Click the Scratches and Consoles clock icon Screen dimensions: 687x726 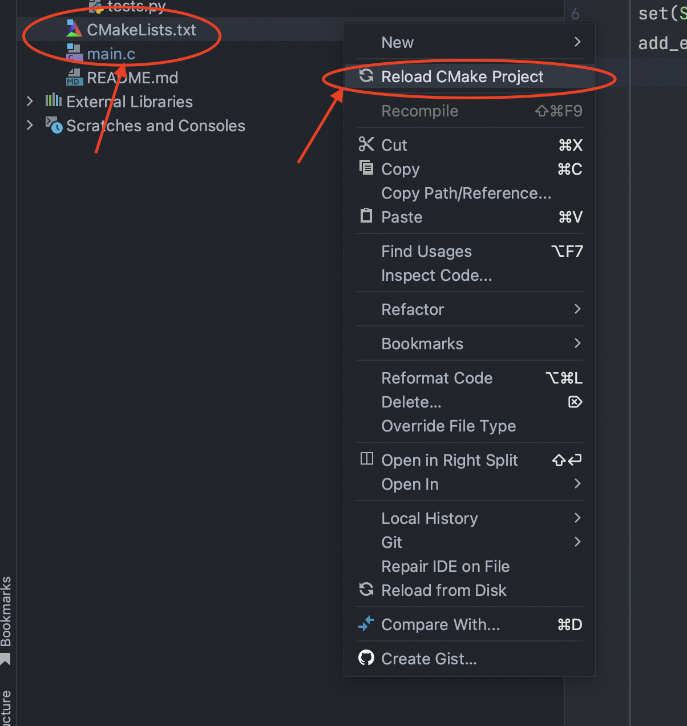coord(54,125)
